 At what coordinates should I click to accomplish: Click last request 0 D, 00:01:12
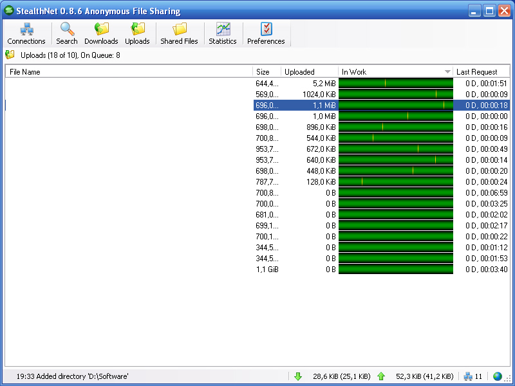[x=487, y=248]
